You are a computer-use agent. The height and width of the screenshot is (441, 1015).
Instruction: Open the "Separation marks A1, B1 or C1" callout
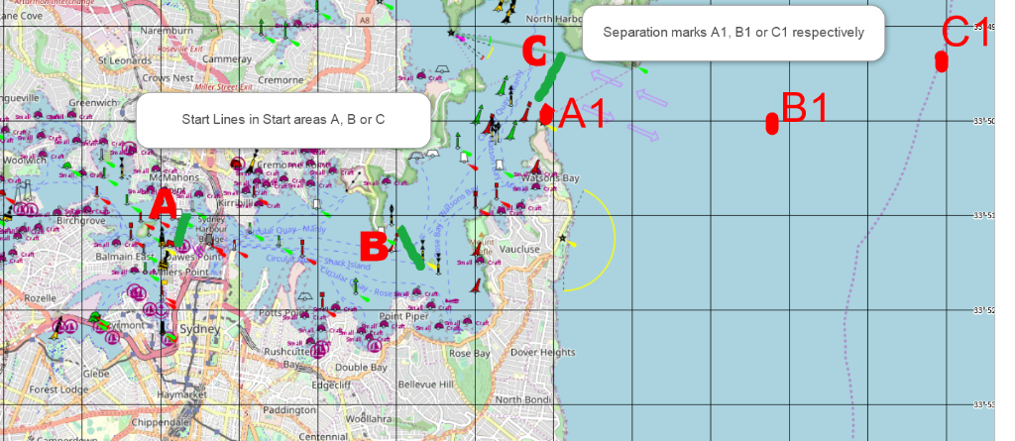(x=733, y=33)
